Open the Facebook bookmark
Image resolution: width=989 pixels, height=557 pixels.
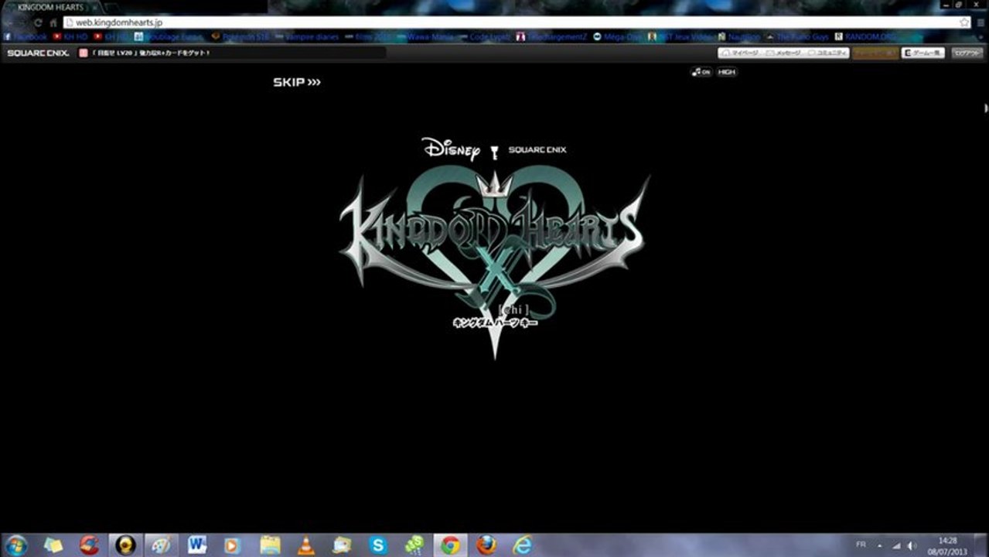(26, 36)
